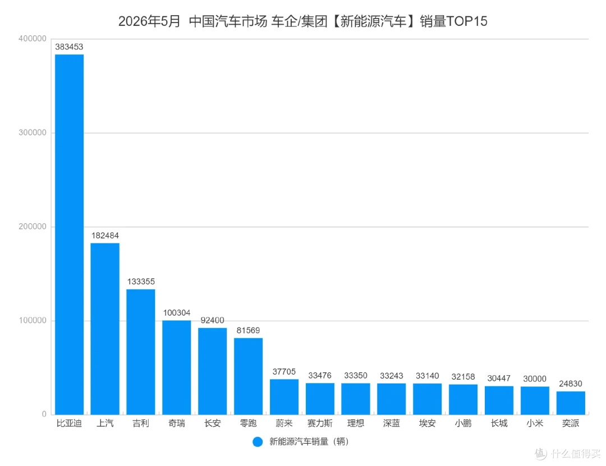Select the 比亚迪 bar in the chart
This screenshot has width=606, height=466.
tap(69, 234)
